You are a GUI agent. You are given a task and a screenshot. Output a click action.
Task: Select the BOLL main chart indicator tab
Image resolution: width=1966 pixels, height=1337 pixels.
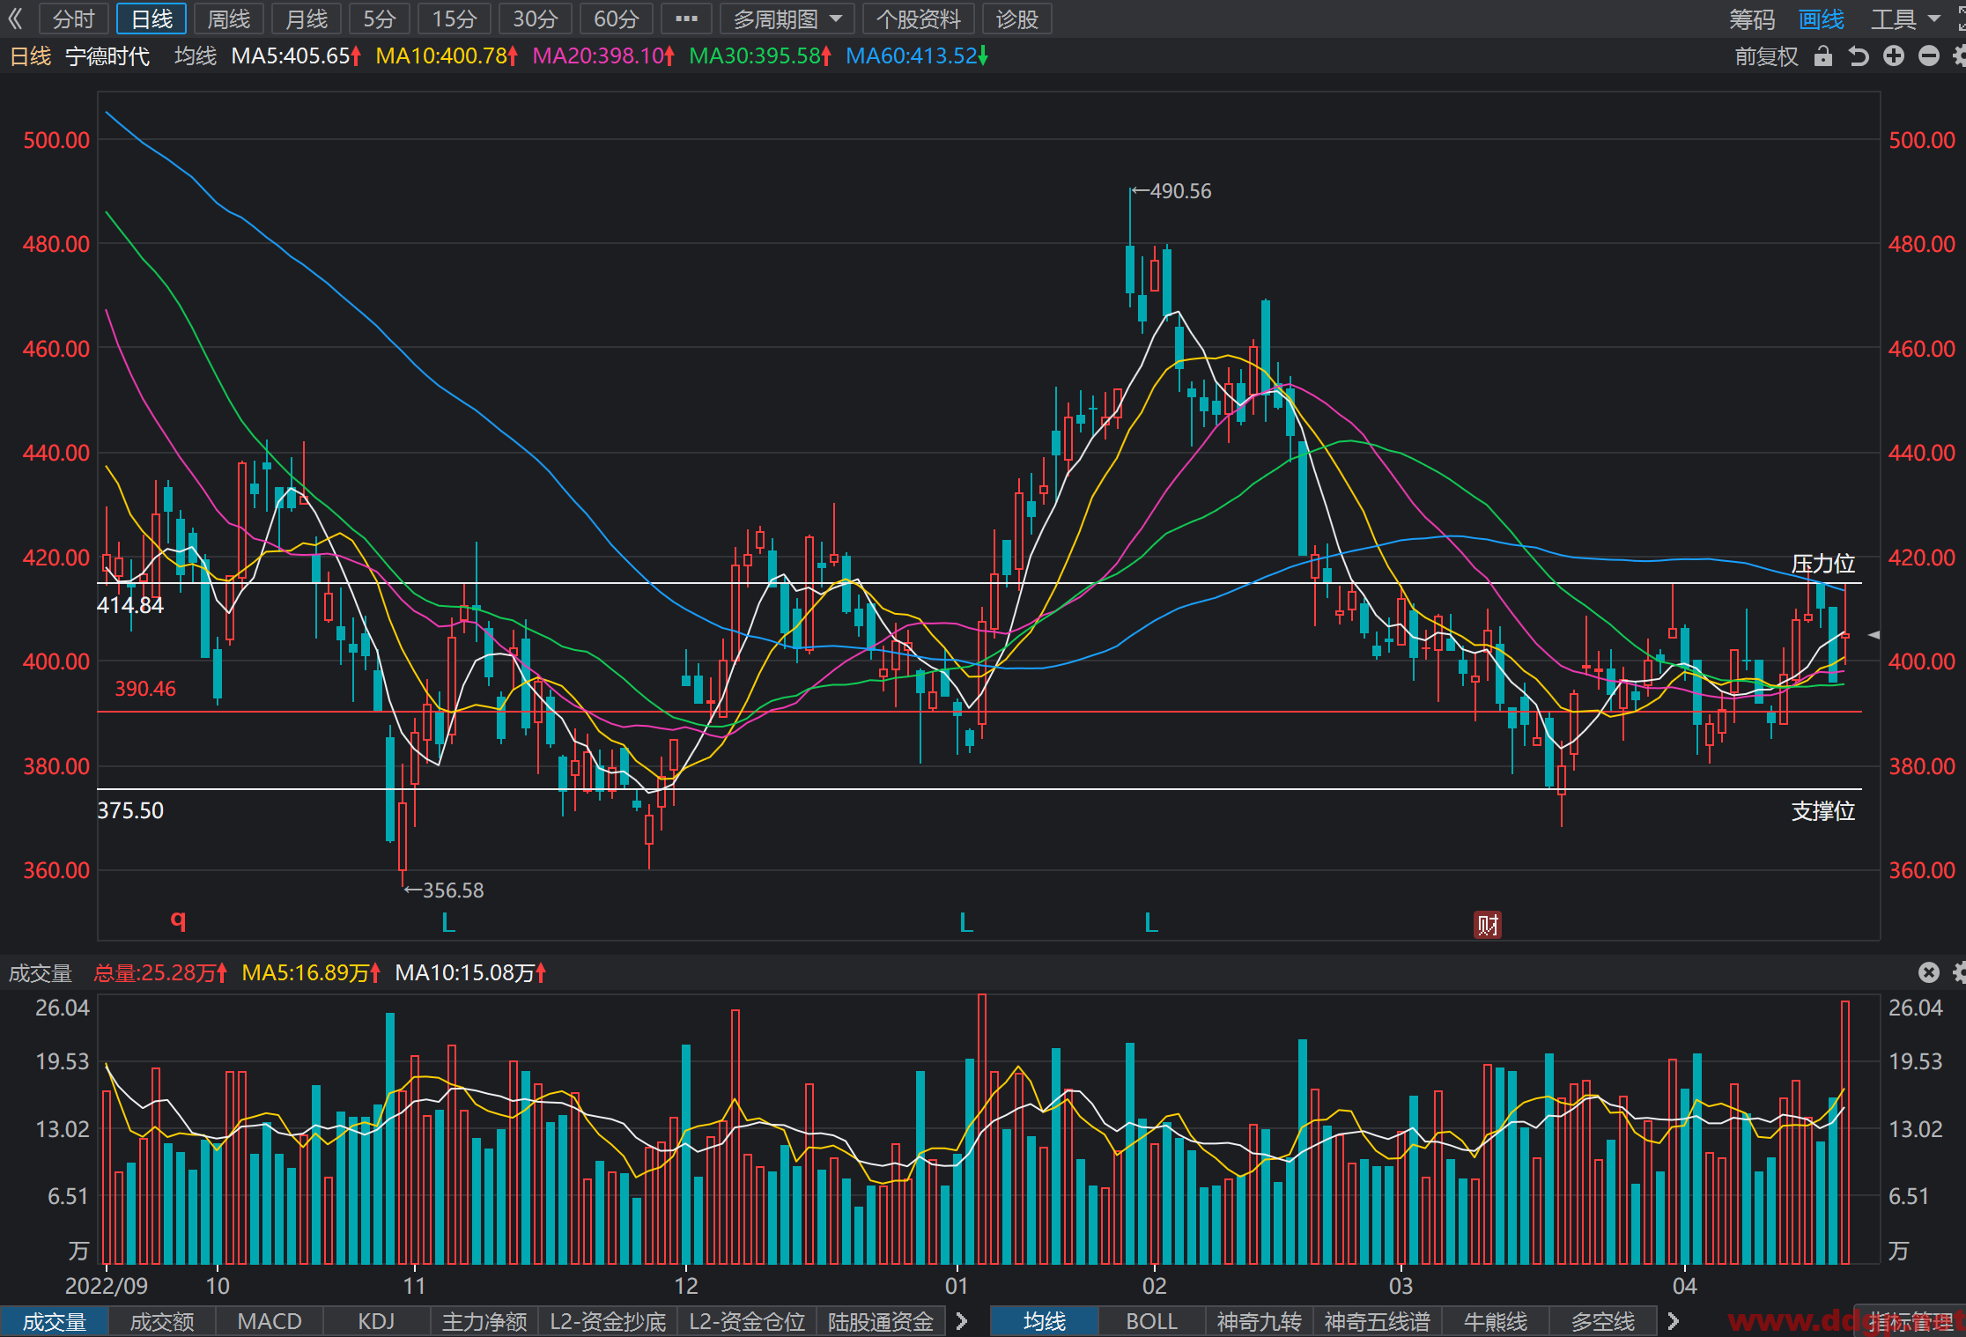[1151, 1321]
